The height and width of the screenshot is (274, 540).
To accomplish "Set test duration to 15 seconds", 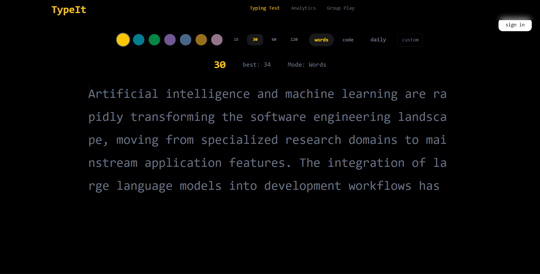I will pyautogui.click(x=236, y=40).
